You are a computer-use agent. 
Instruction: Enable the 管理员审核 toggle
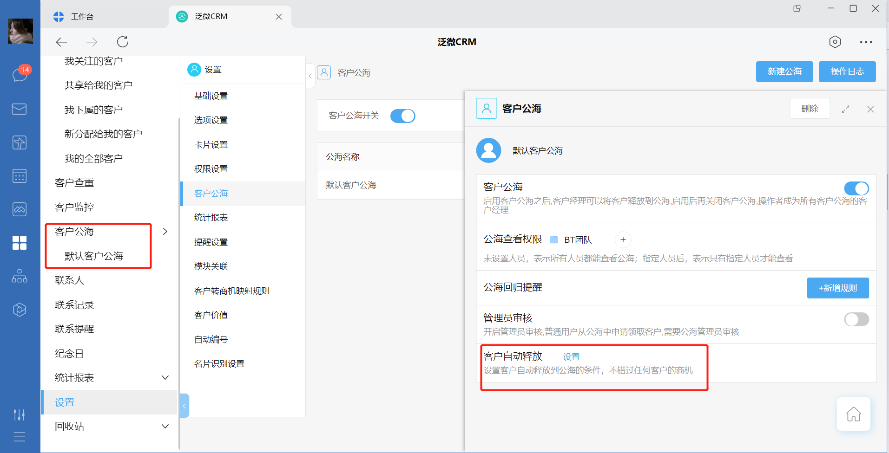856,319
